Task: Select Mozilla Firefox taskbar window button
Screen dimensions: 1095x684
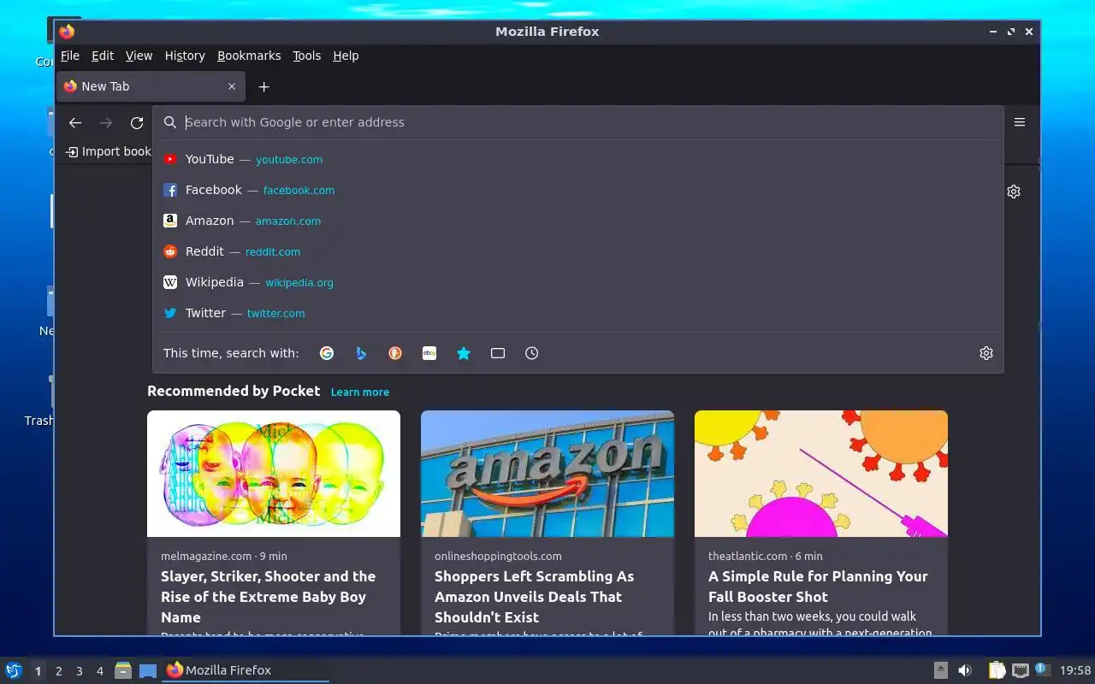Action: pos(246,670)
